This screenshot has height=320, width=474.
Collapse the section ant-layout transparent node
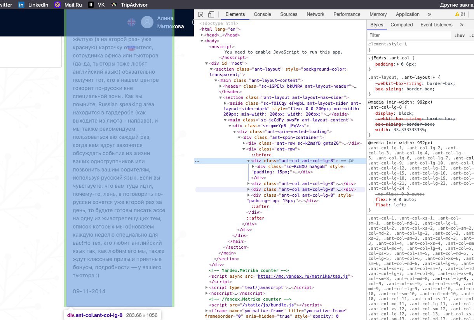click(x=211, y=69)
